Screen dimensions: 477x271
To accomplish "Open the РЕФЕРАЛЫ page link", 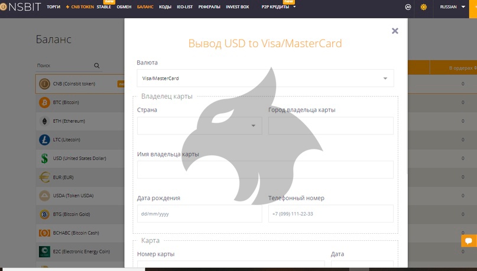I will click(x=209, y=7).
